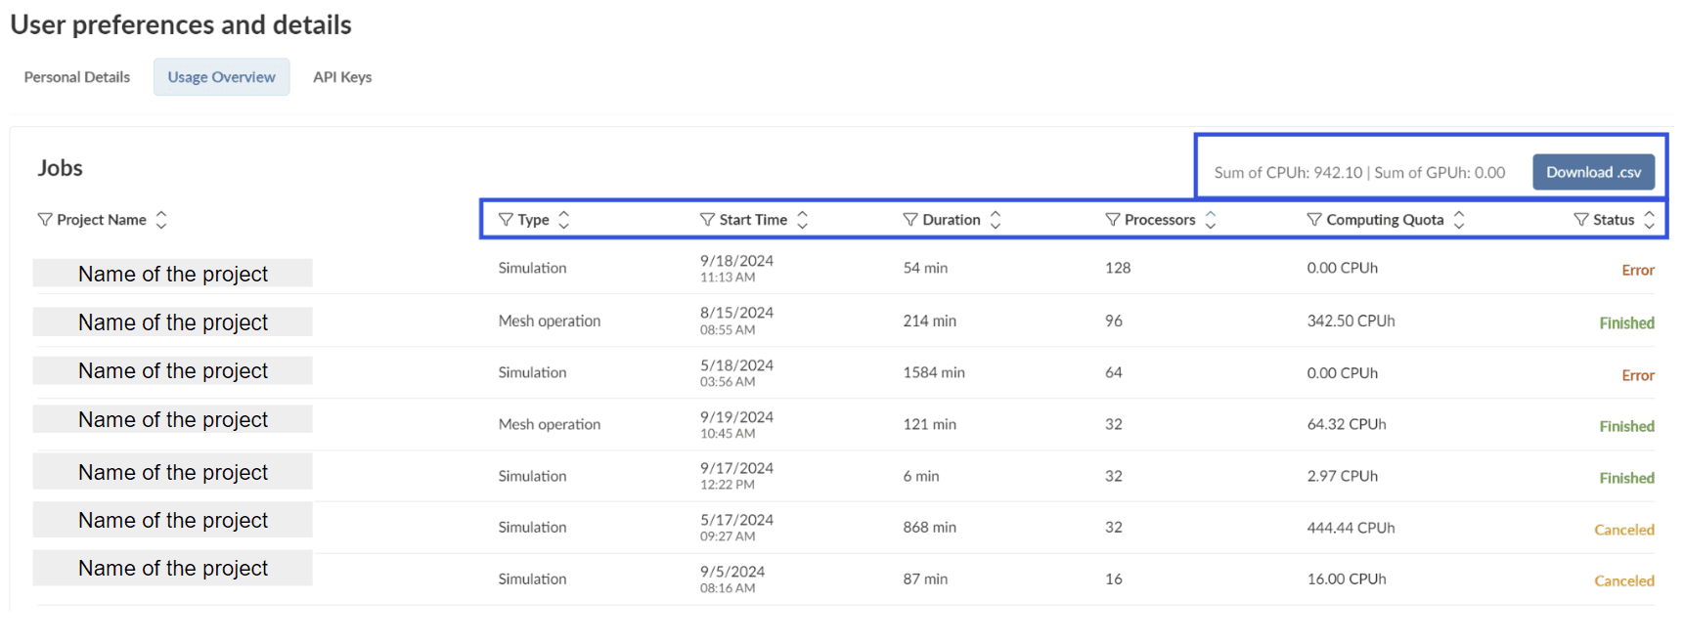Image resolution: width=1684 pixels, height=643 pixels.
Task: Filter jobs using the Duration funnel icon
Action: tap(909, 220)
